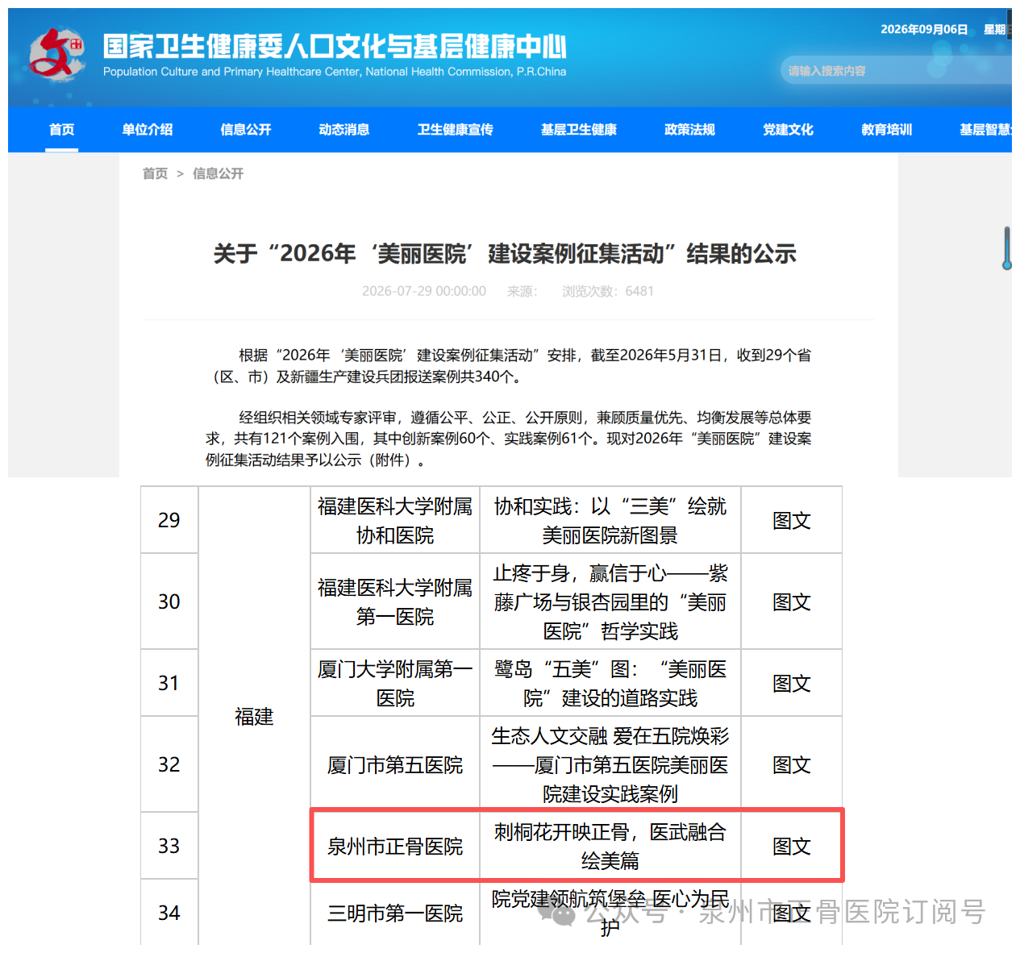Viewport: 1020px width, 953px height.
Task: Click the 福建 province cell
Action: click(254, 716)
